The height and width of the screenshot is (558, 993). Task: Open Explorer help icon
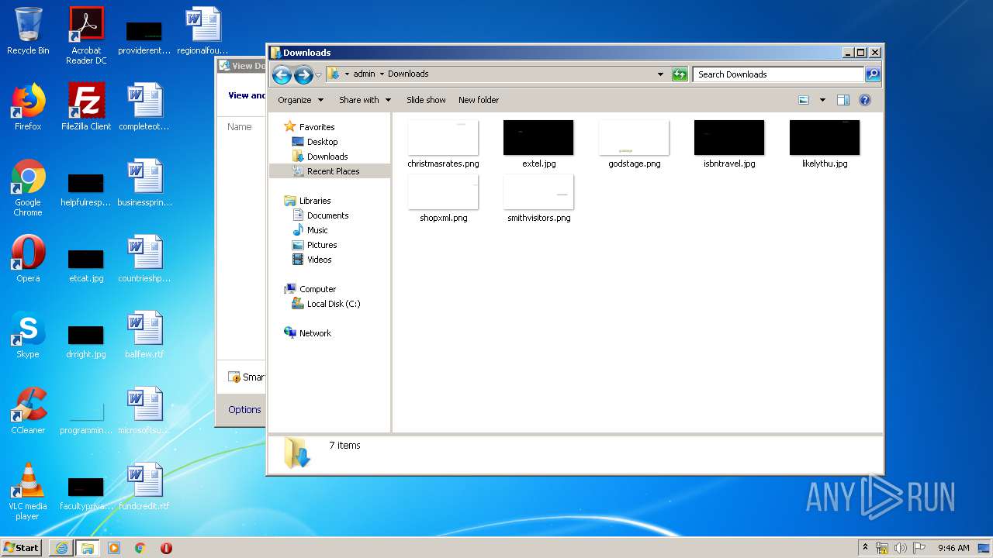(x=865, y=100)
